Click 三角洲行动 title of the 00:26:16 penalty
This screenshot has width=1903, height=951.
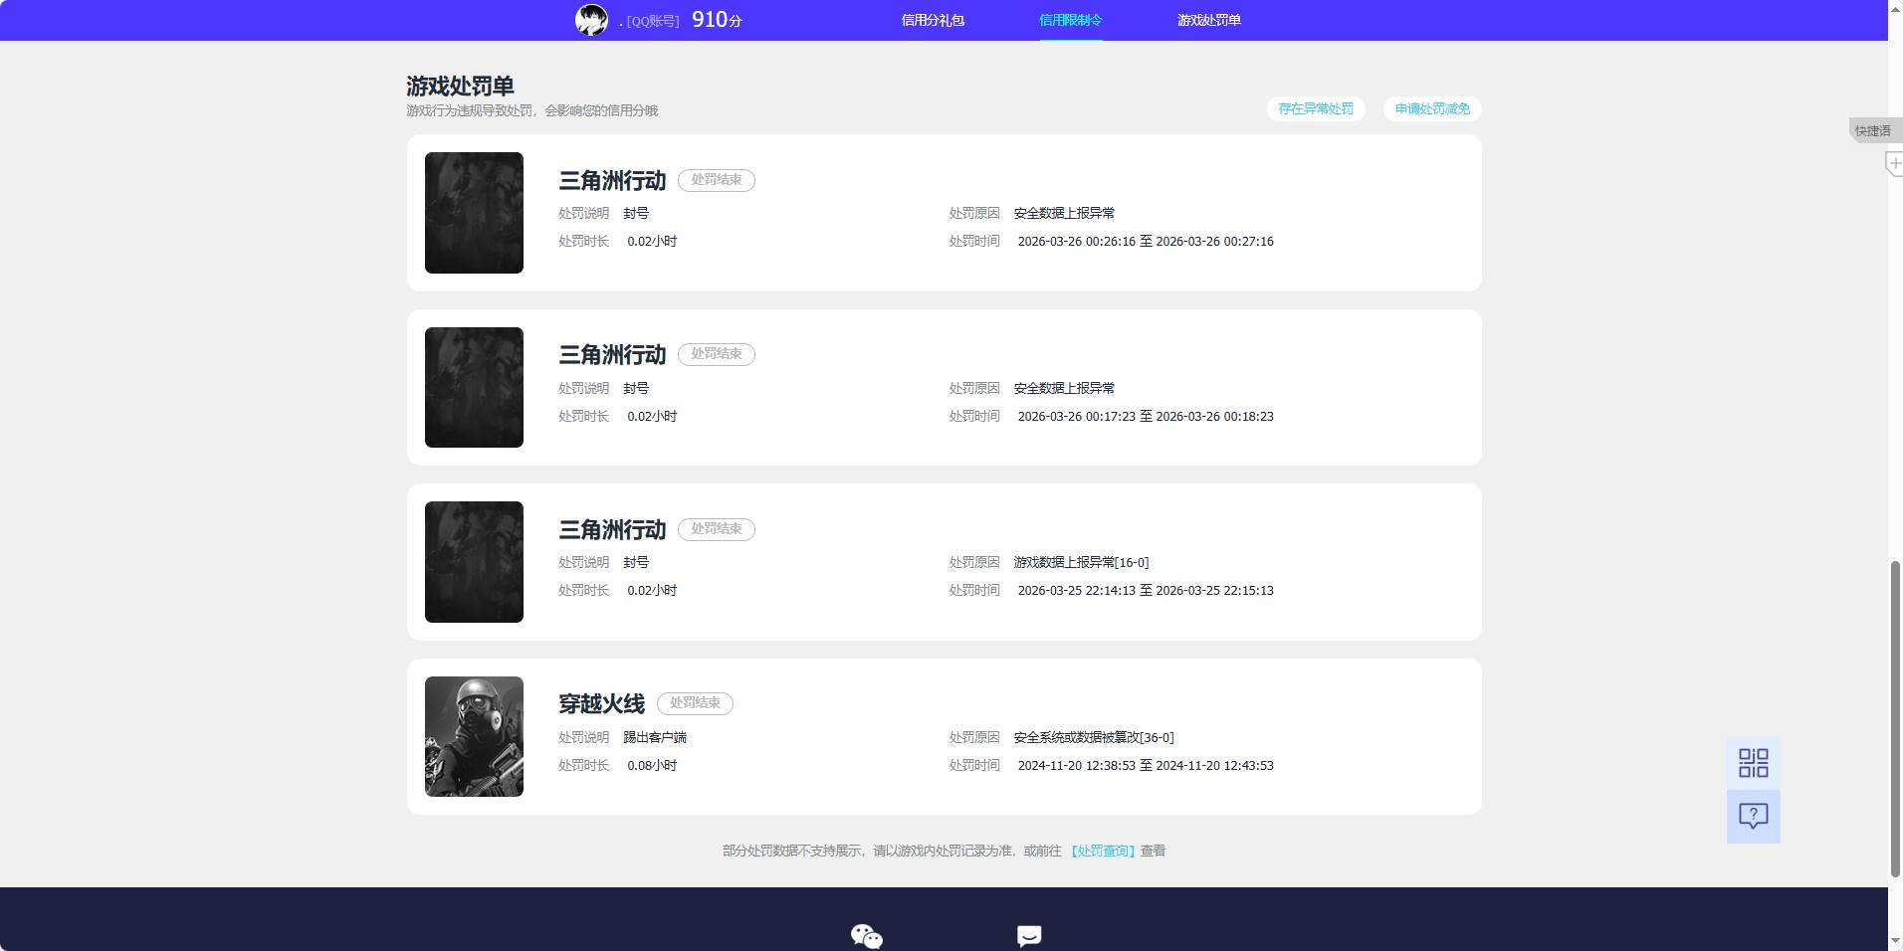coord(612,180)
